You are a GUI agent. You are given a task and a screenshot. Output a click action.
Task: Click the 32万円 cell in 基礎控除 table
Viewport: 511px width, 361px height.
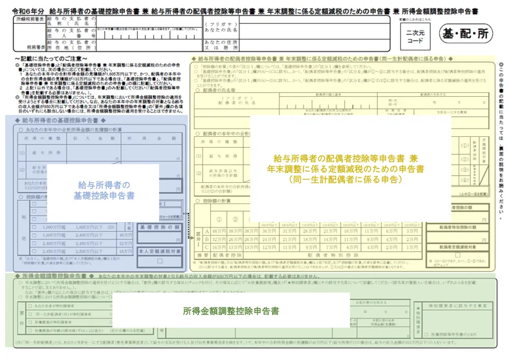click(x=125, y=243)
